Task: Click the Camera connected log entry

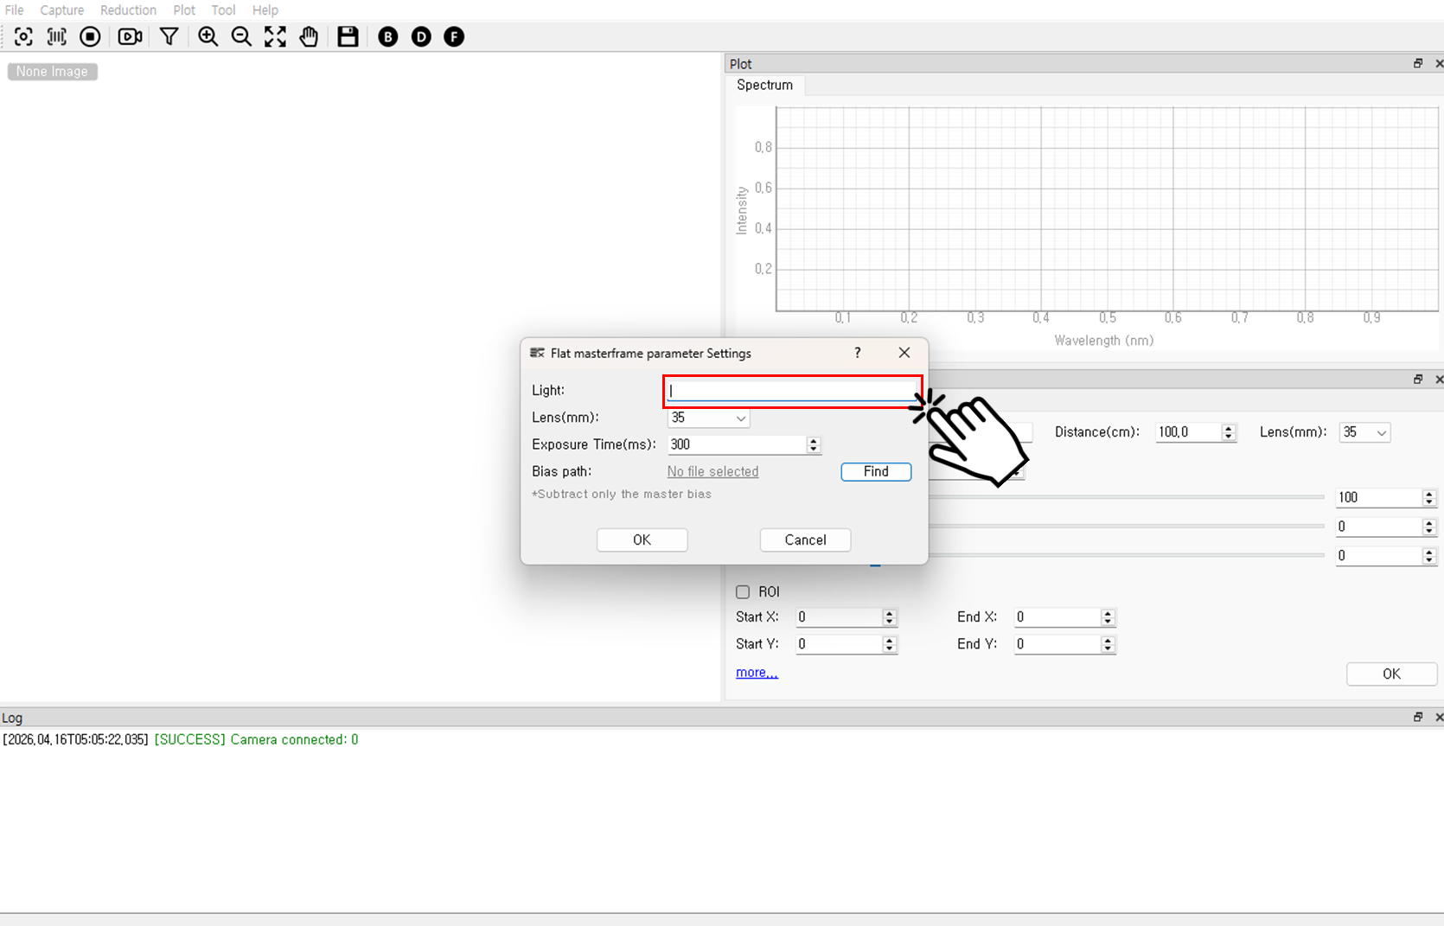Action: pos(181,739)
